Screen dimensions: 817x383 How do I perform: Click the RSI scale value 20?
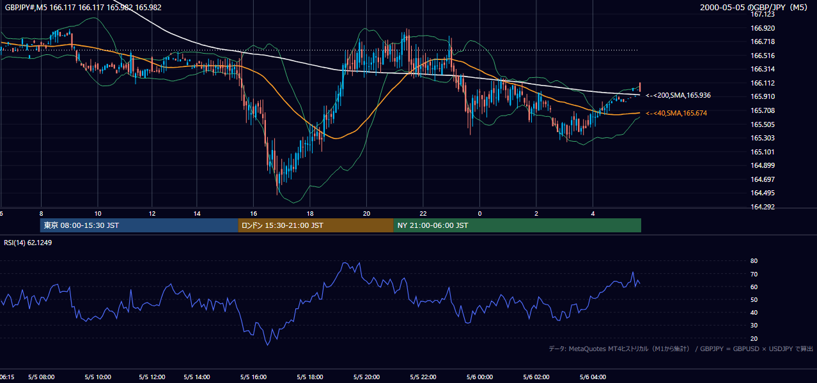tap(754, 338)
